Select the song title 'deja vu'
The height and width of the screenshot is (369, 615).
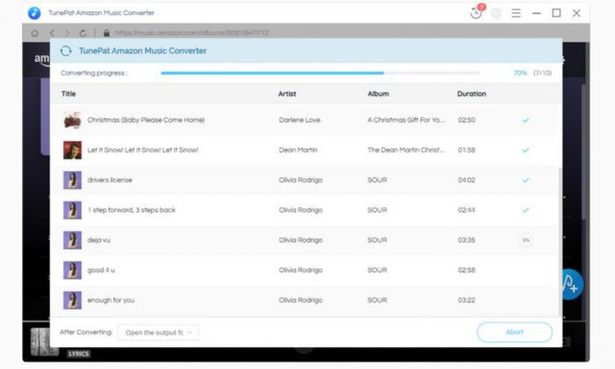click(98, 240)
